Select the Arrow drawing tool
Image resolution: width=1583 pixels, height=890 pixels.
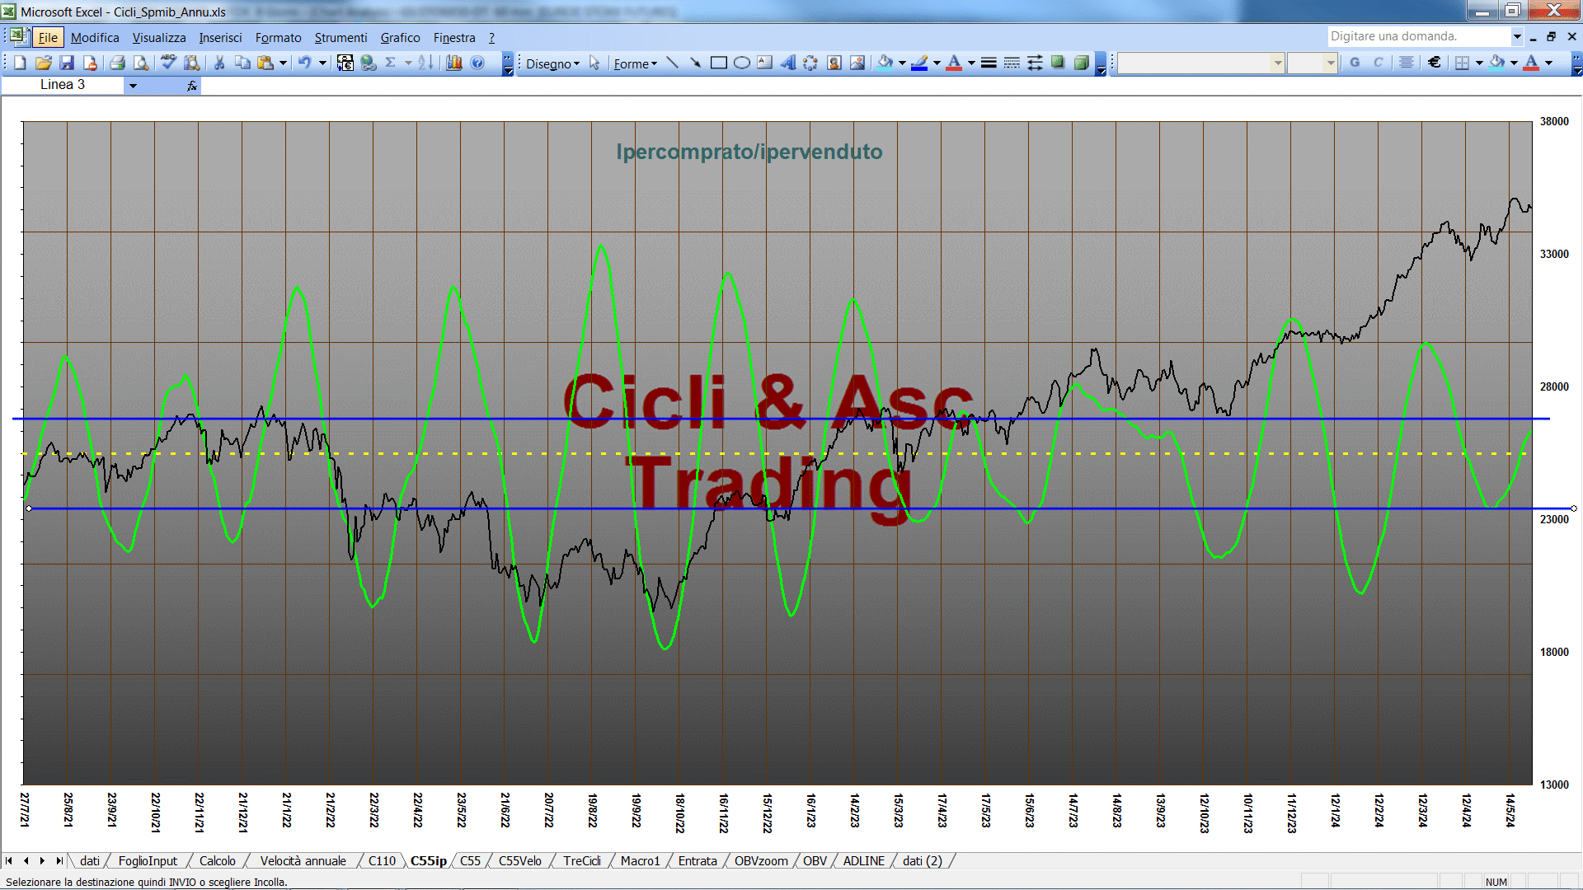(695, 63)
